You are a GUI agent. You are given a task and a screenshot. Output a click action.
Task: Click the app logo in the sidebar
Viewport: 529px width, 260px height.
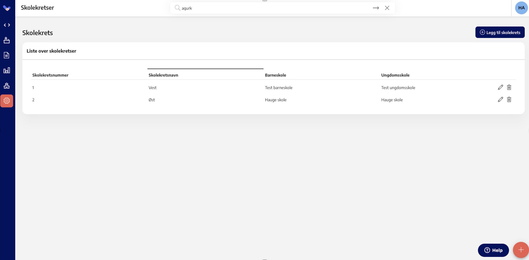click(x=7, y=8)
